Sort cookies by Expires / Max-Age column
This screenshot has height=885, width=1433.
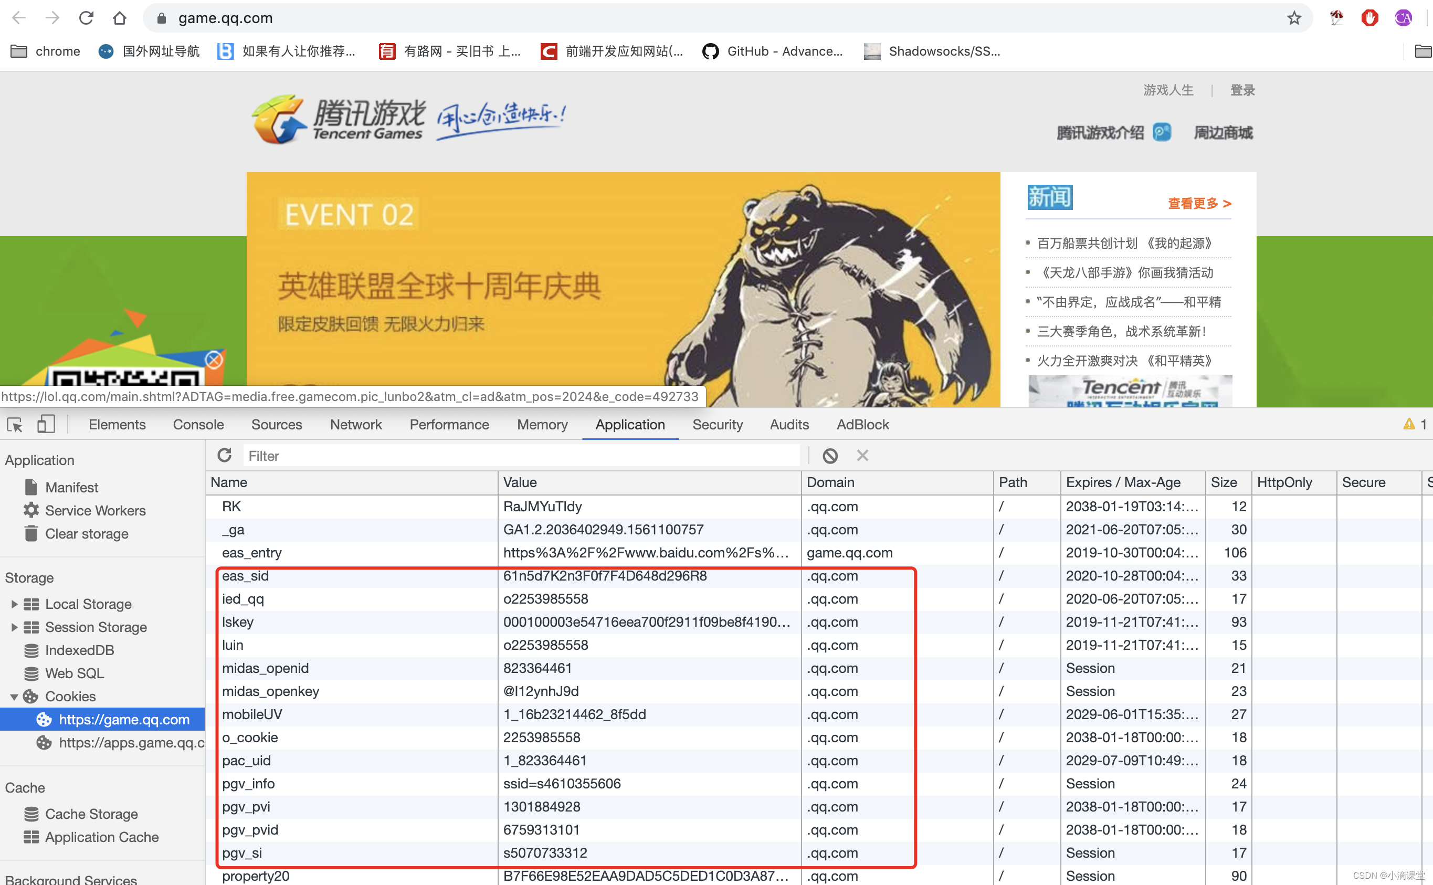1133,482
